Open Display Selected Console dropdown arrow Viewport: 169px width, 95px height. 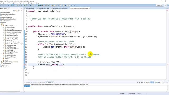point(159,82)
